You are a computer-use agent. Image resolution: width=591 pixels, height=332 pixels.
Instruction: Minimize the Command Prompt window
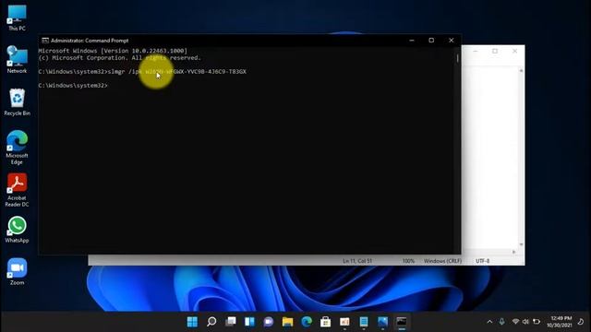[412, 41]
